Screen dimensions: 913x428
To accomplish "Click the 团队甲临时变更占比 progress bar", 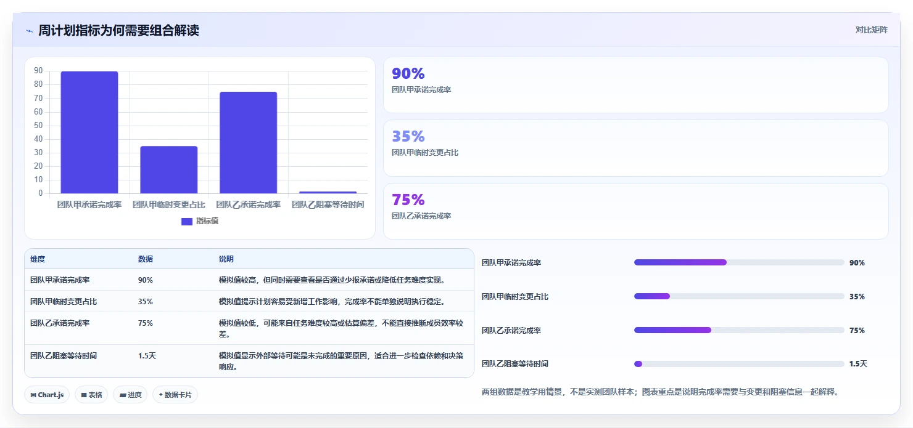I will 739,296.
